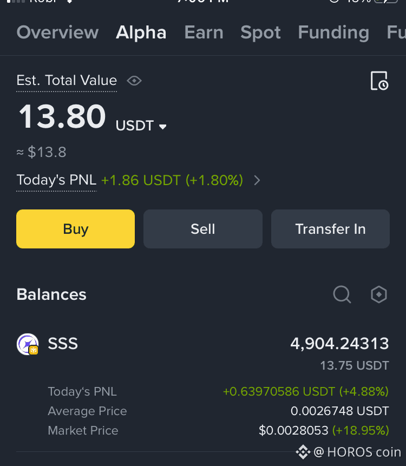Tap the partially visible Futures tab
Screen dimensions: 406x466
click(x=396, y=32)
